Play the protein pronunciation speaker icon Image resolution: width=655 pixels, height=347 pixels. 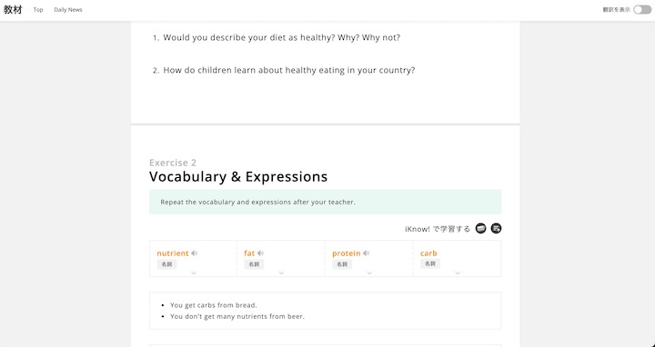pos(367,253)
